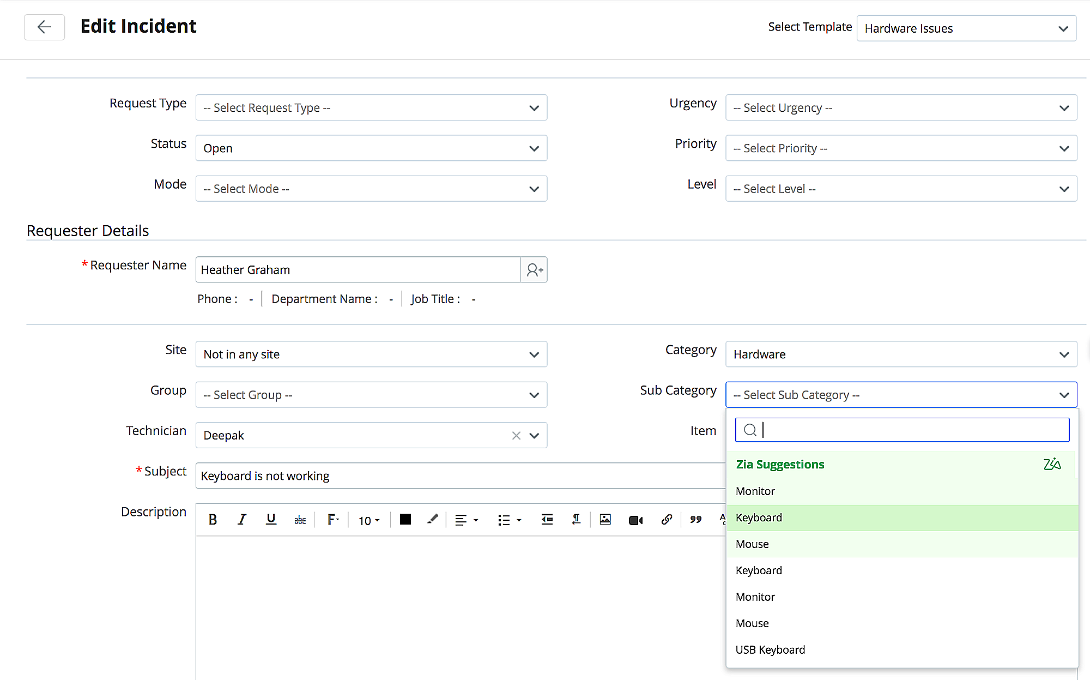Click the back arrow button
Screen dimensions: 1090x680
(x=44, y=27)
